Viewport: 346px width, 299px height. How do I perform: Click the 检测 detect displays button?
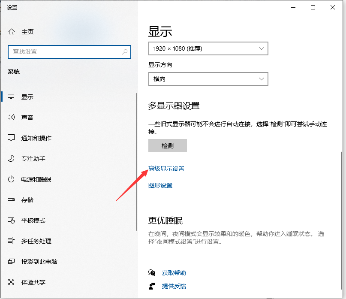tap(167, 145)
